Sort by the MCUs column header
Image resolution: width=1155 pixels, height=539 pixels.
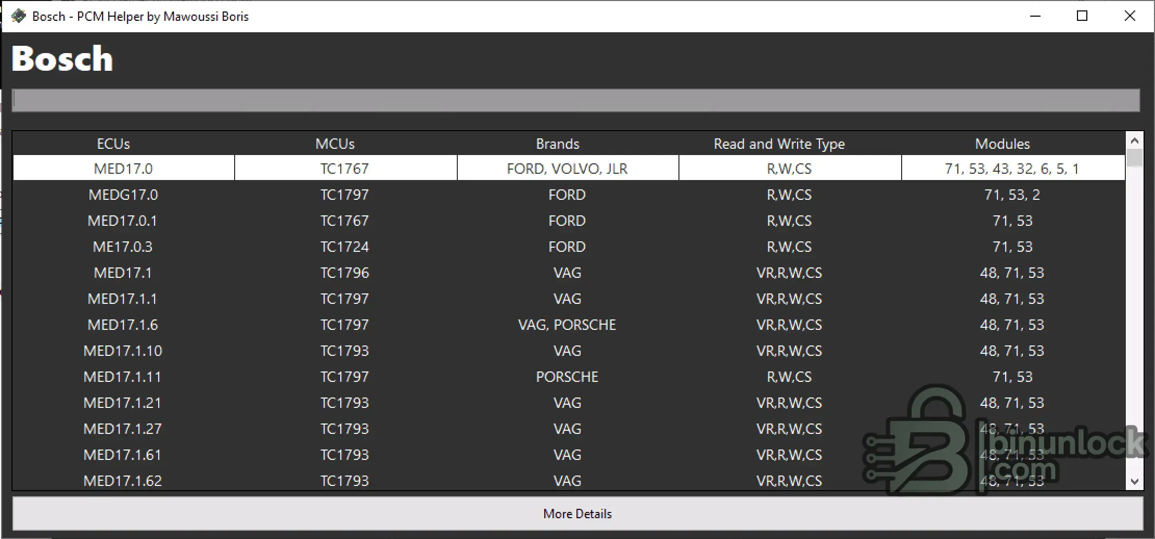pos(335,144)
